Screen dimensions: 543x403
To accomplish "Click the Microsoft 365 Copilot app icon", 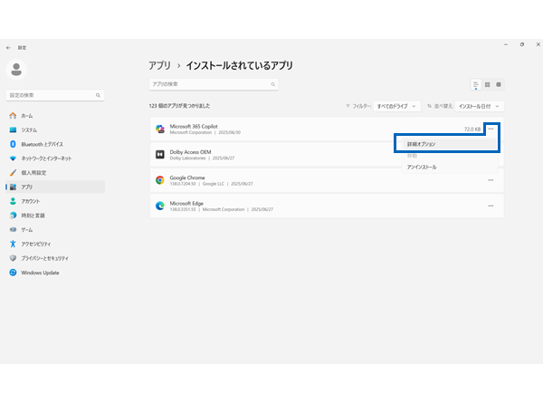I will coord(160,129).
